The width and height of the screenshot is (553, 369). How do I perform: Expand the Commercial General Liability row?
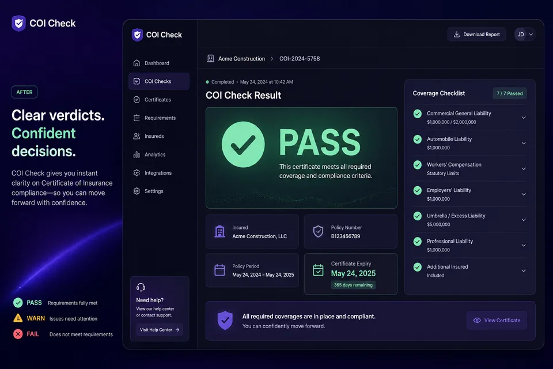pyautogui.click(x=524, y=118)
